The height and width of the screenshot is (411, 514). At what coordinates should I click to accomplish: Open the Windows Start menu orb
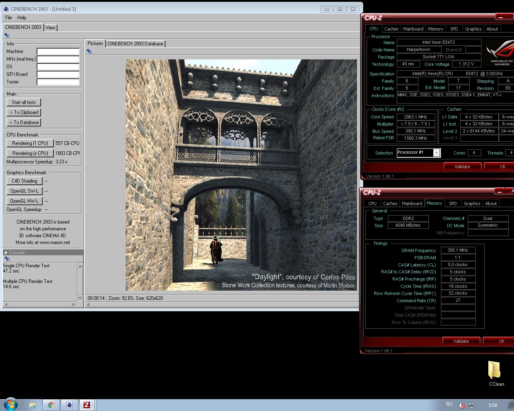pos(10,405)
